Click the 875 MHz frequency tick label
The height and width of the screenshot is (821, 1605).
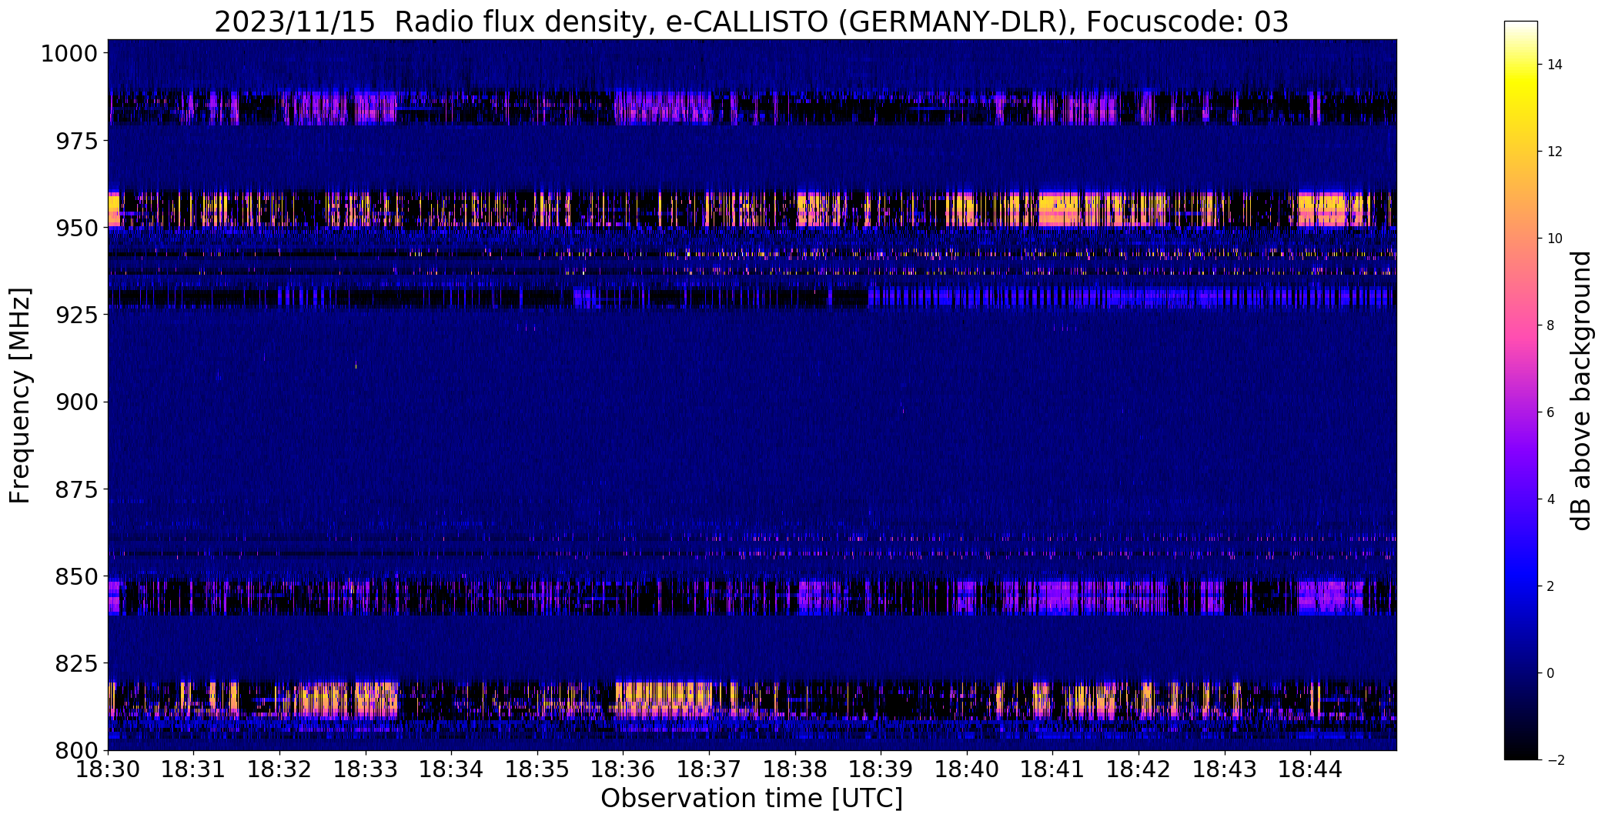[76, 489]
